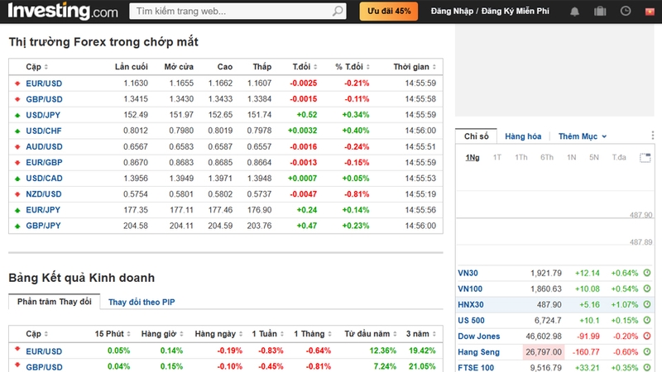Screen dimensions: 662x372
Task: Go to Investing.com logo homepage
Action: point(63,12)
